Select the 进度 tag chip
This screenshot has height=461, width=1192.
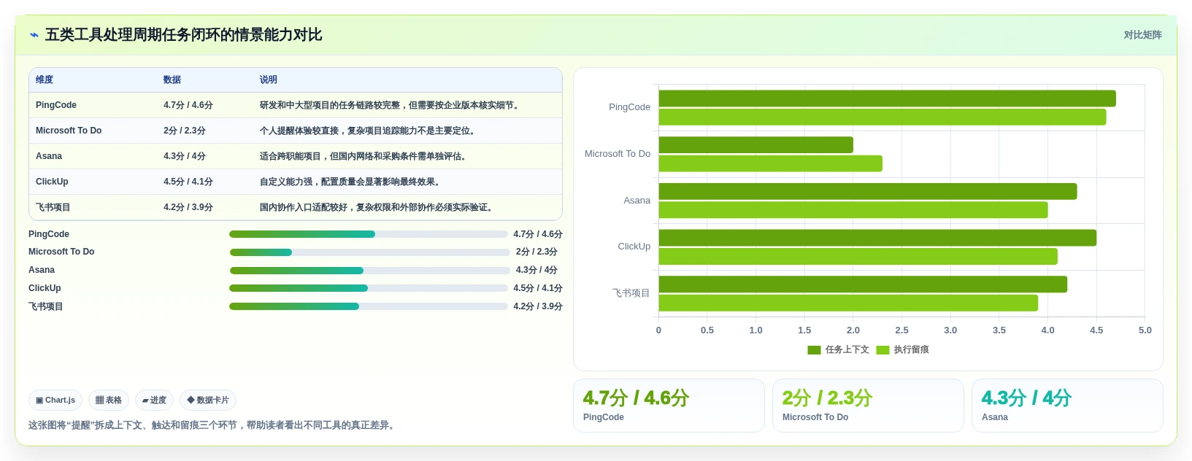click(x=154, y=400)
